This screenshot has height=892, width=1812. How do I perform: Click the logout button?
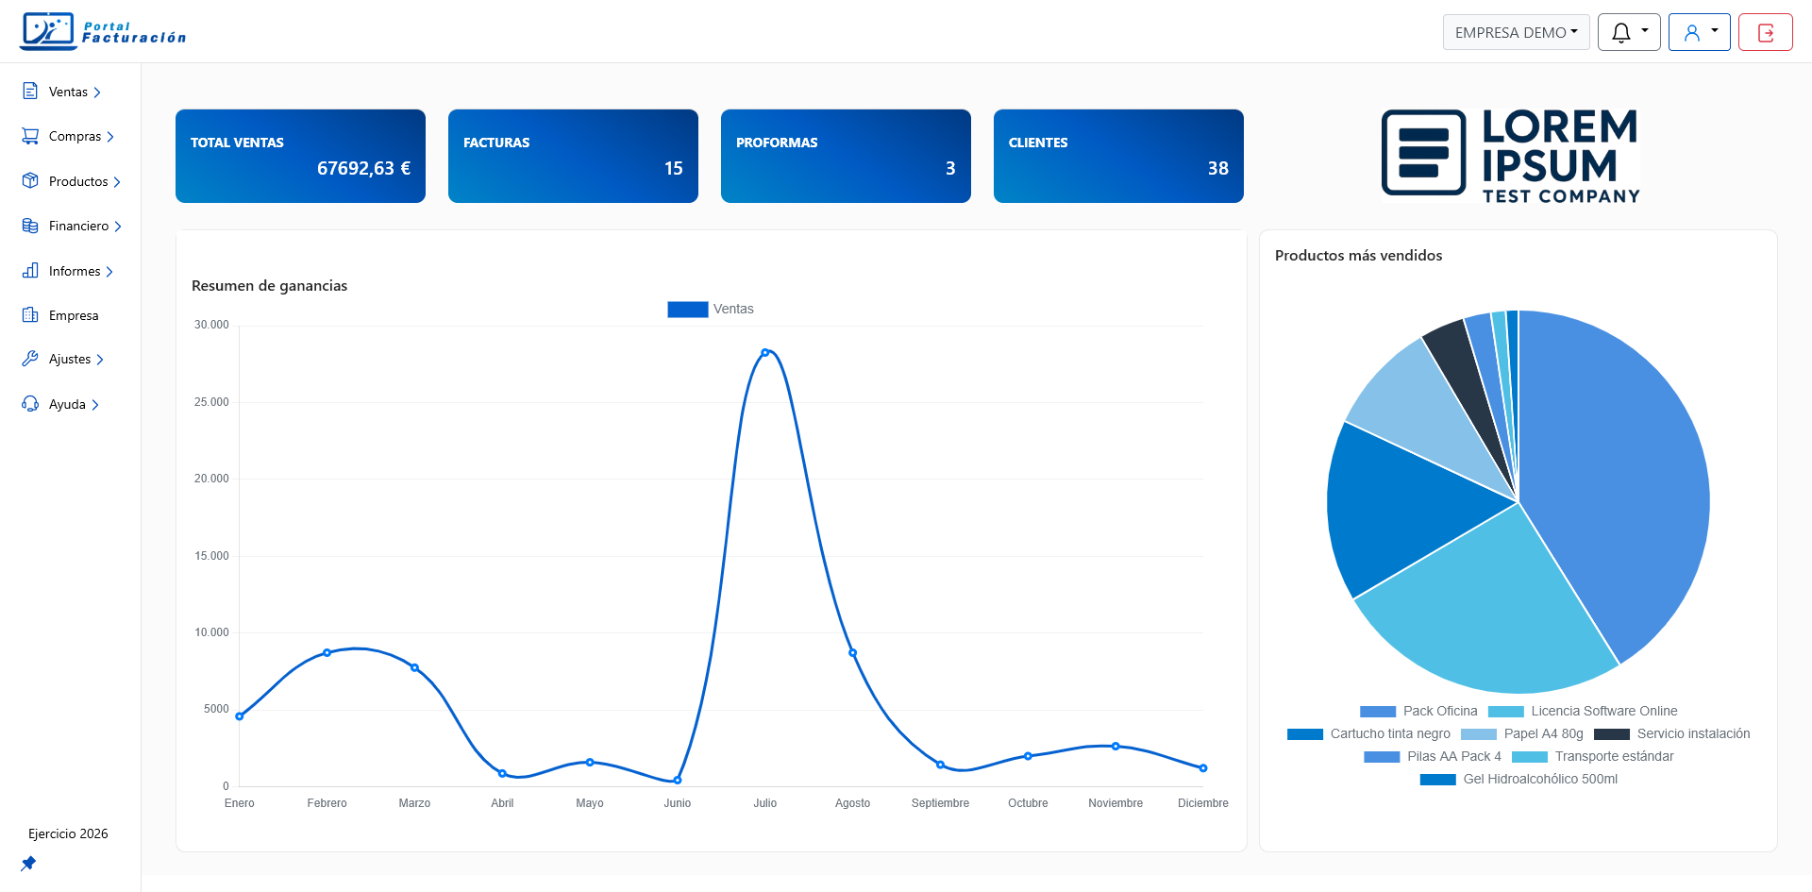1766,31
